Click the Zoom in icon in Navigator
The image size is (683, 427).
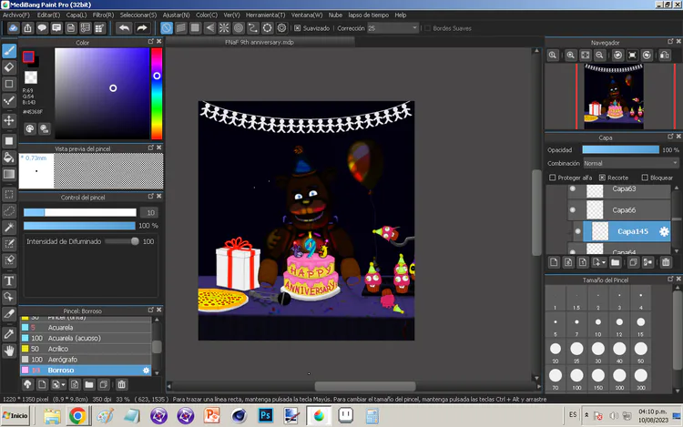pos(571,56)
